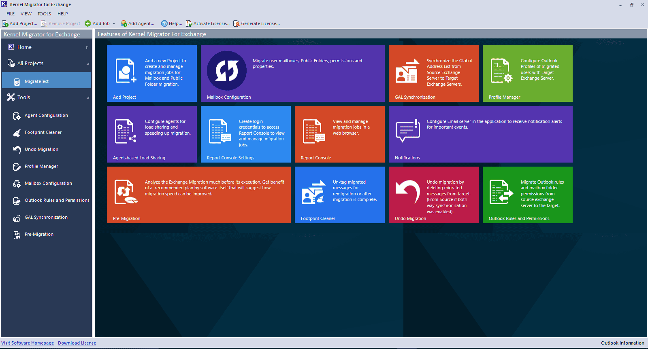
Task: Click the Add Project tile icon
Action: [126, 71]
